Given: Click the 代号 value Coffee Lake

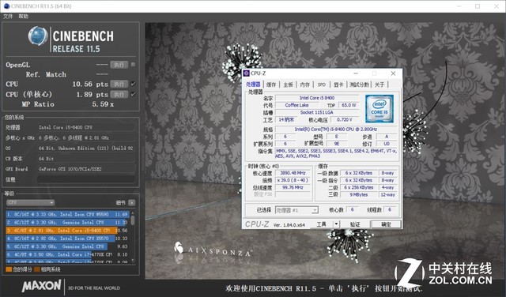Looking at the screenshot, I should (x=297, y=105).
